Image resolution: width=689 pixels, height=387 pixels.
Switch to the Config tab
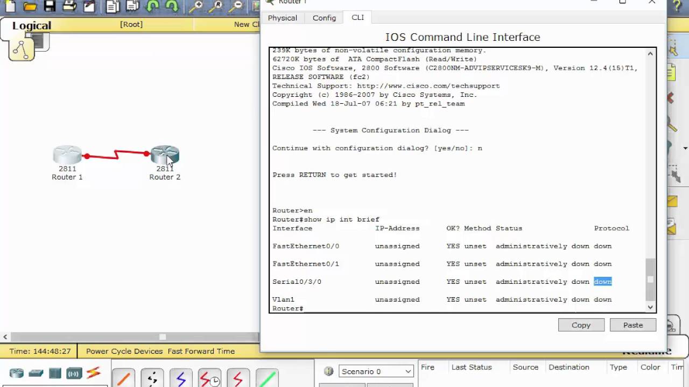[x=324, y=18]
